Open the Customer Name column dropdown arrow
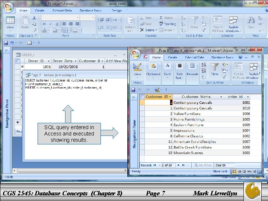 click(221, 97)
